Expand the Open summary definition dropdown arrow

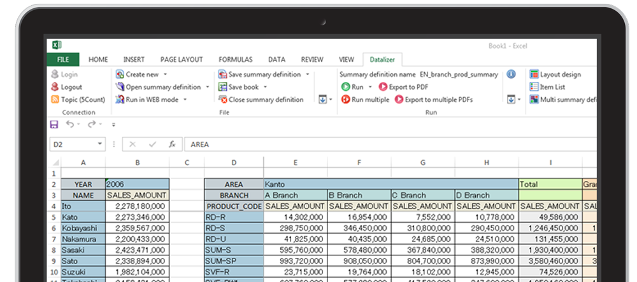click(x=207, y=87)
